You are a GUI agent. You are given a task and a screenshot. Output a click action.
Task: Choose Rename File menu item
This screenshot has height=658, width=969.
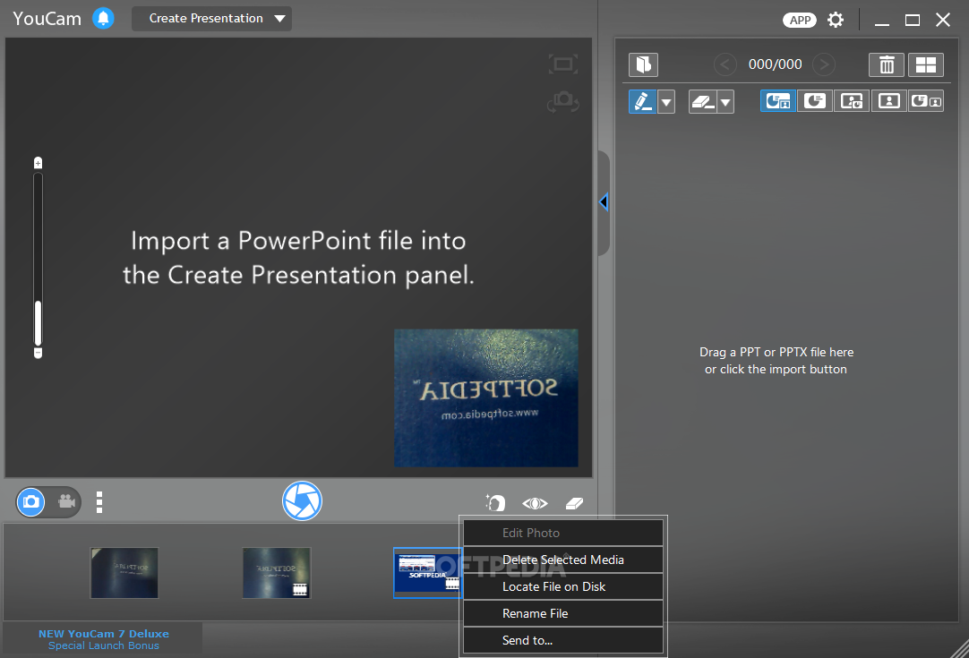click(x=563, y=613)
